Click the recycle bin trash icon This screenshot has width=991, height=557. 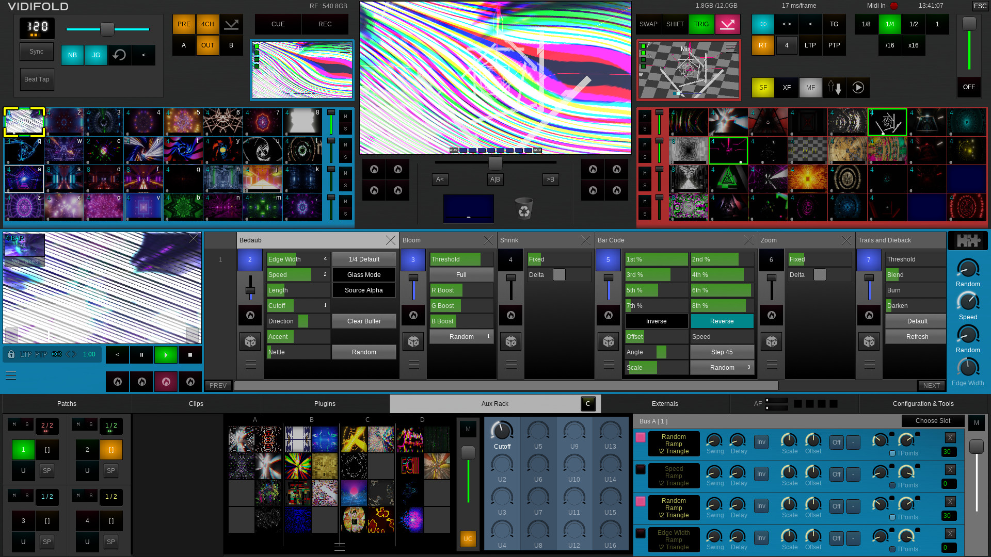[523, 209]
